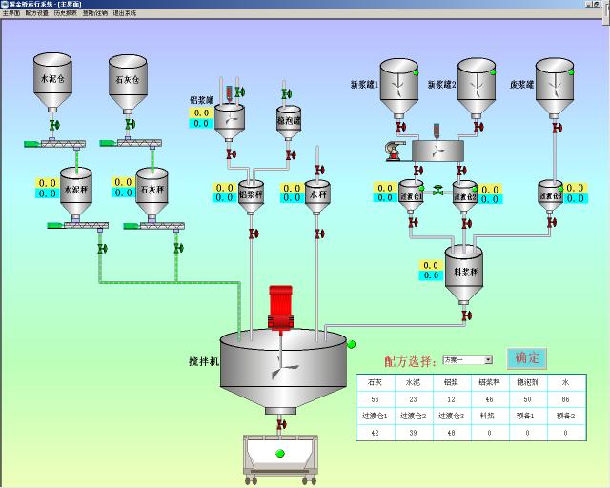Click the yellow value box beside 水泥秤
Screen dimensions: 610x488
(x=48, y=183)
